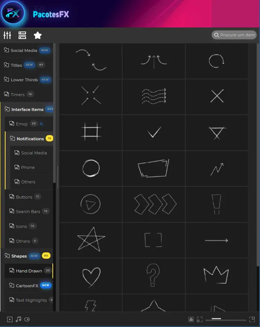Click the music note icon
Image resolution: width=260 pixels, height=327 pixels.
point(18,320)
